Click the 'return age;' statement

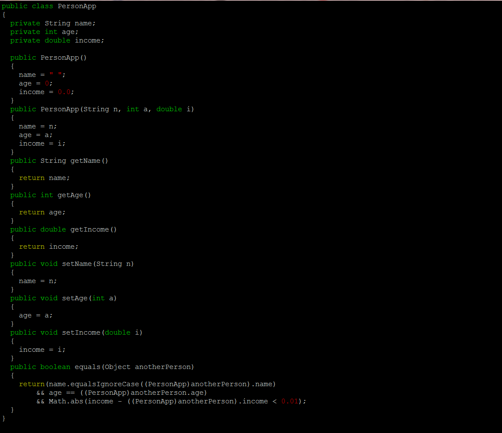click(x=42, y=213)
